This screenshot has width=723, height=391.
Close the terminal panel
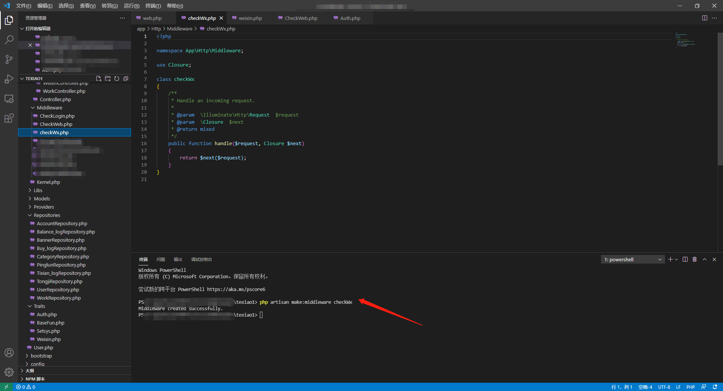(x=714, y=259)
